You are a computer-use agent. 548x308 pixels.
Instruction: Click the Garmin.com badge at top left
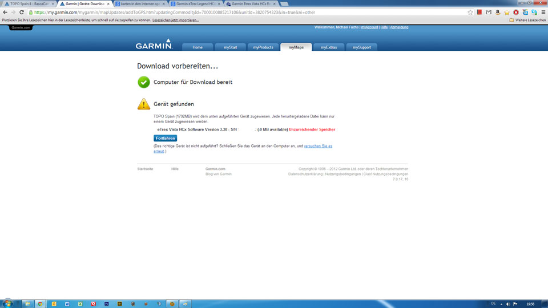21,27
